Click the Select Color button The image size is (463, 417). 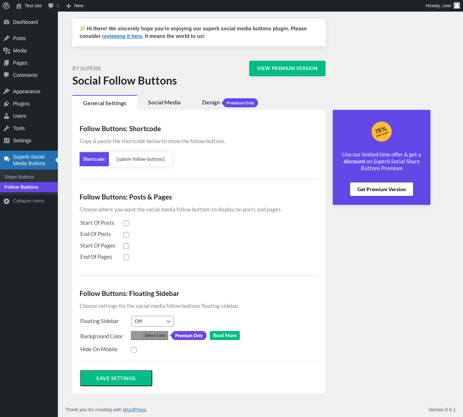[x=155, y=336]
